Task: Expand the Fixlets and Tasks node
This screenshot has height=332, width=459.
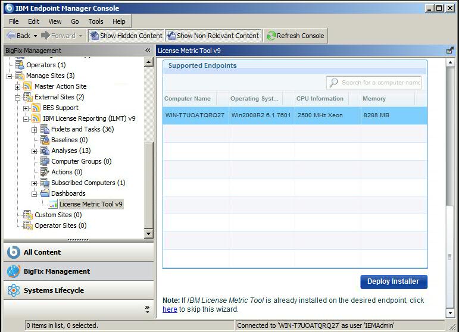Action: pos(35,130)
